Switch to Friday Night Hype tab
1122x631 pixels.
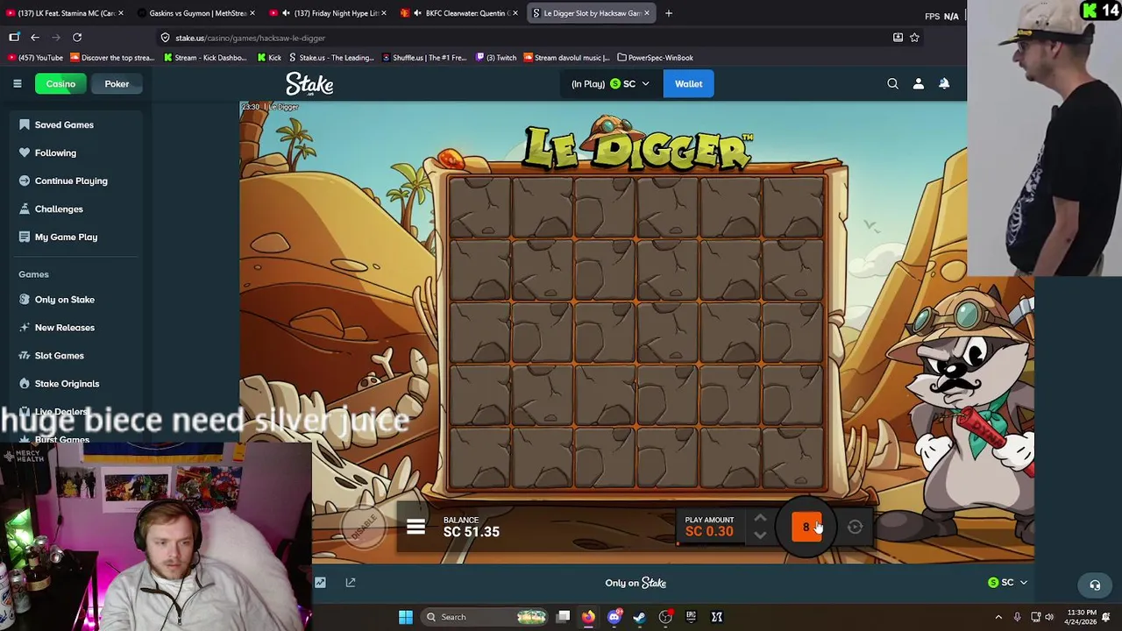click(x=329, y=13)
